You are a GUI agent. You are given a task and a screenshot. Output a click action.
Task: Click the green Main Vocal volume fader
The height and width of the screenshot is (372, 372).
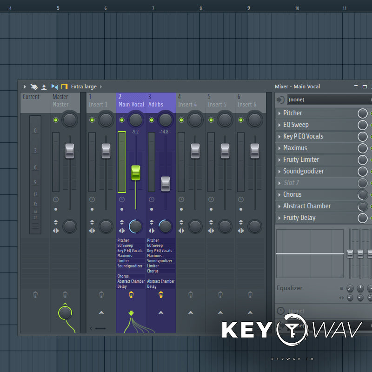click(x=136, y=173)
